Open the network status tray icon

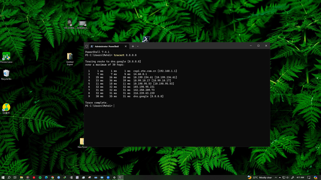point(284,177)
